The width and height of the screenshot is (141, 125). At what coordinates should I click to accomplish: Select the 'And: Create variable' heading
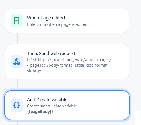[x=47, y=100]
